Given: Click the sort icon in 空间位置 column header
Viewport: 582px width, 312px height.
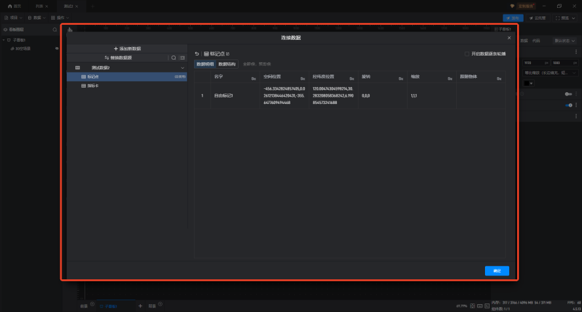Looking at the screenshot, I should click(302, 78).
